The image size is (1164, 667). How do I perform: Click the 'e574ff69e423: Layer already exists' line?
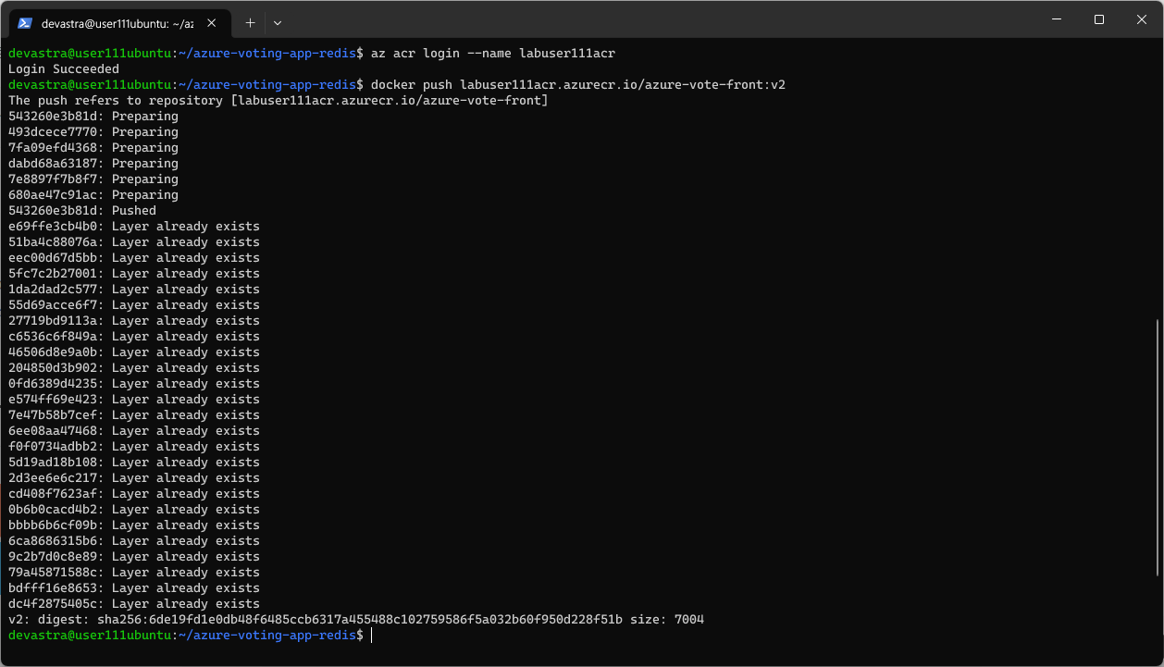(x=134, y=399)
